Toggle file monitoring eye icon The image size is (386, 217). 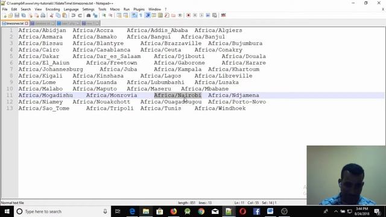click(180, 16)
